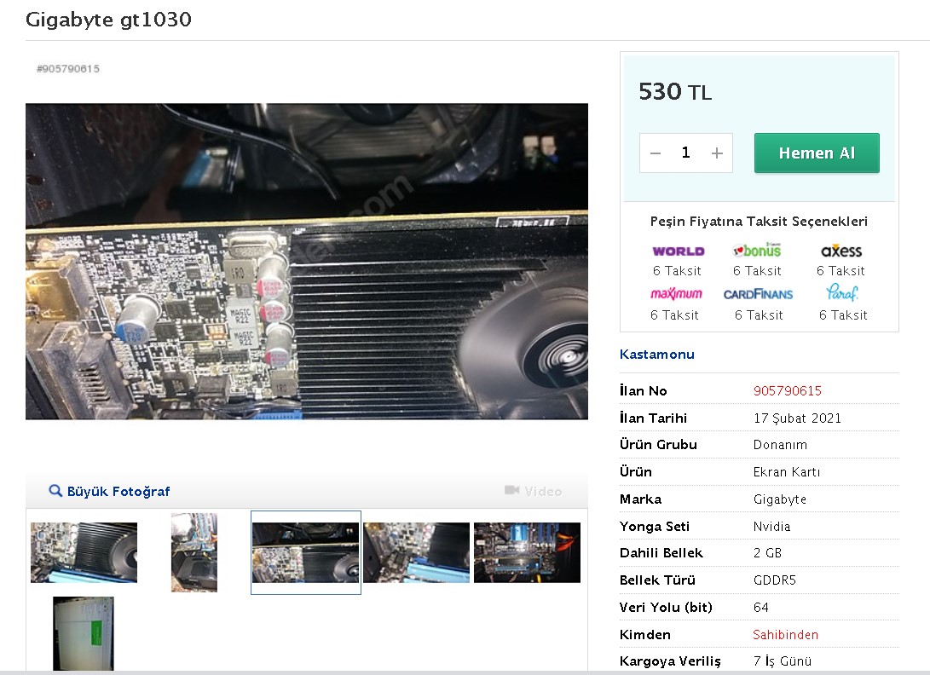The image size is (930, 675).
Task: Click the Yonga Seti label
Action: (654, 527)
